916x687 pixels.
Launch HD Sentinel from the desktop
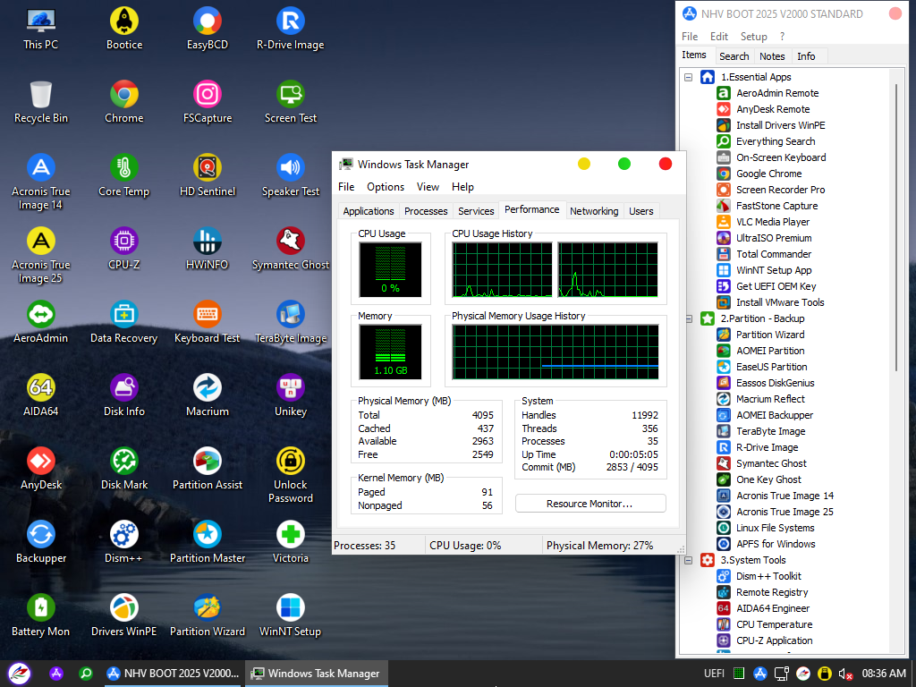207,168
